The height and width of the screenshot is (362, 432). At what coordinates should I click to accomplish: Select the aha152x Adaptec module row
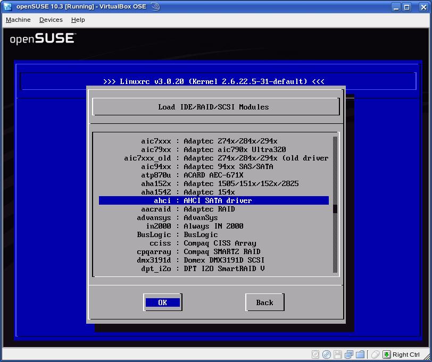coord(214,183)
